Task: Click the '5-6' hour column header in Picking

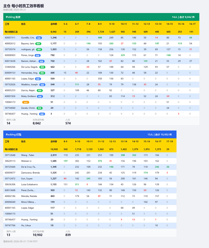Action: coord(66,24)
